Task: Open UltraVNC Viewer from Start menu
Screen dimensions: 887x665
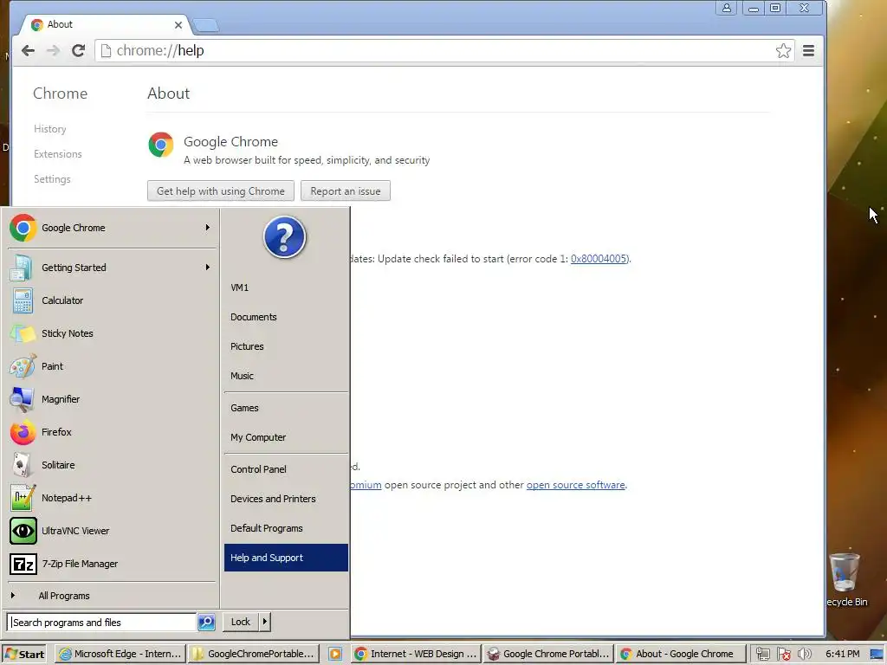Action: [110, 531]
